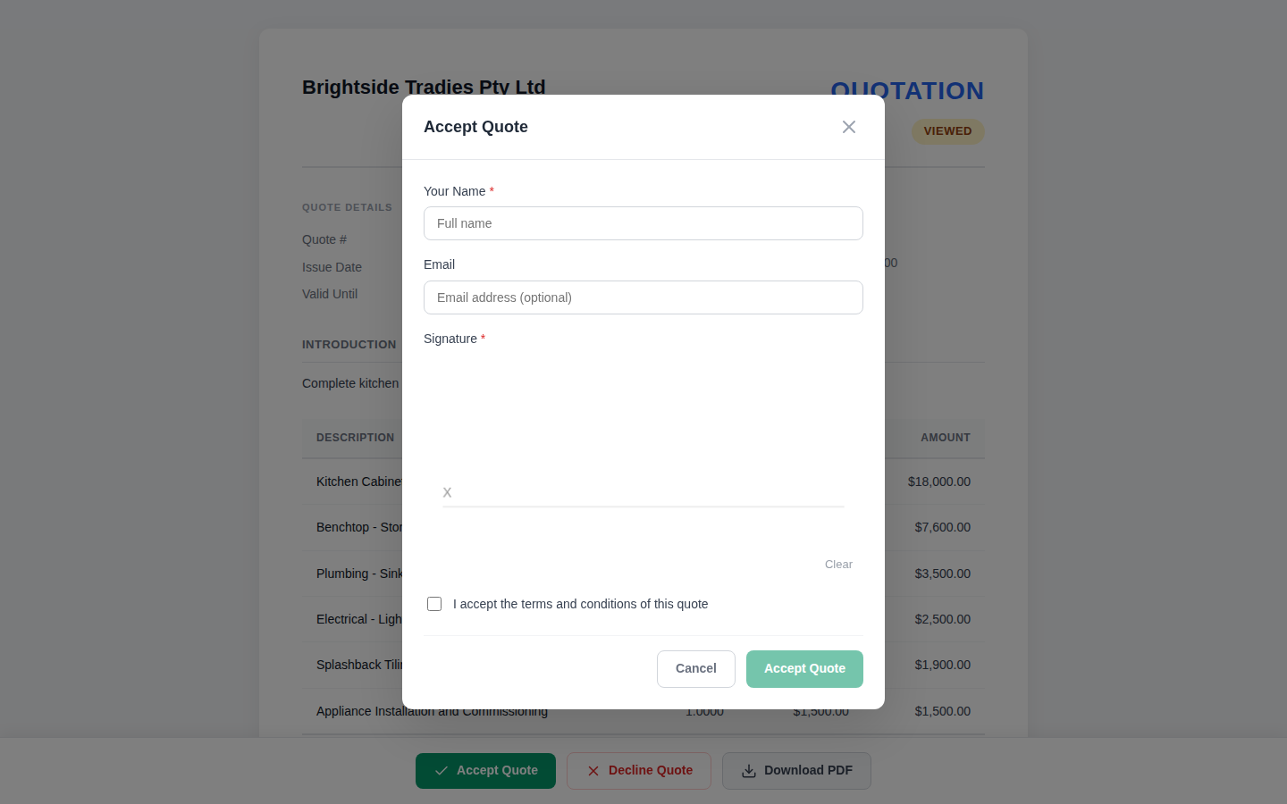Screen dimensions: 1287x804
Task: Click the Brightside Tradies Pty Ltd heading
Action: pyautogui.click(x=424, y=87)
